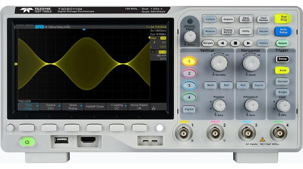Click the Intensity Adjust knob
The height and width of the screenshot is (169, 303).
pyautogui.click(x=190, y=37)
